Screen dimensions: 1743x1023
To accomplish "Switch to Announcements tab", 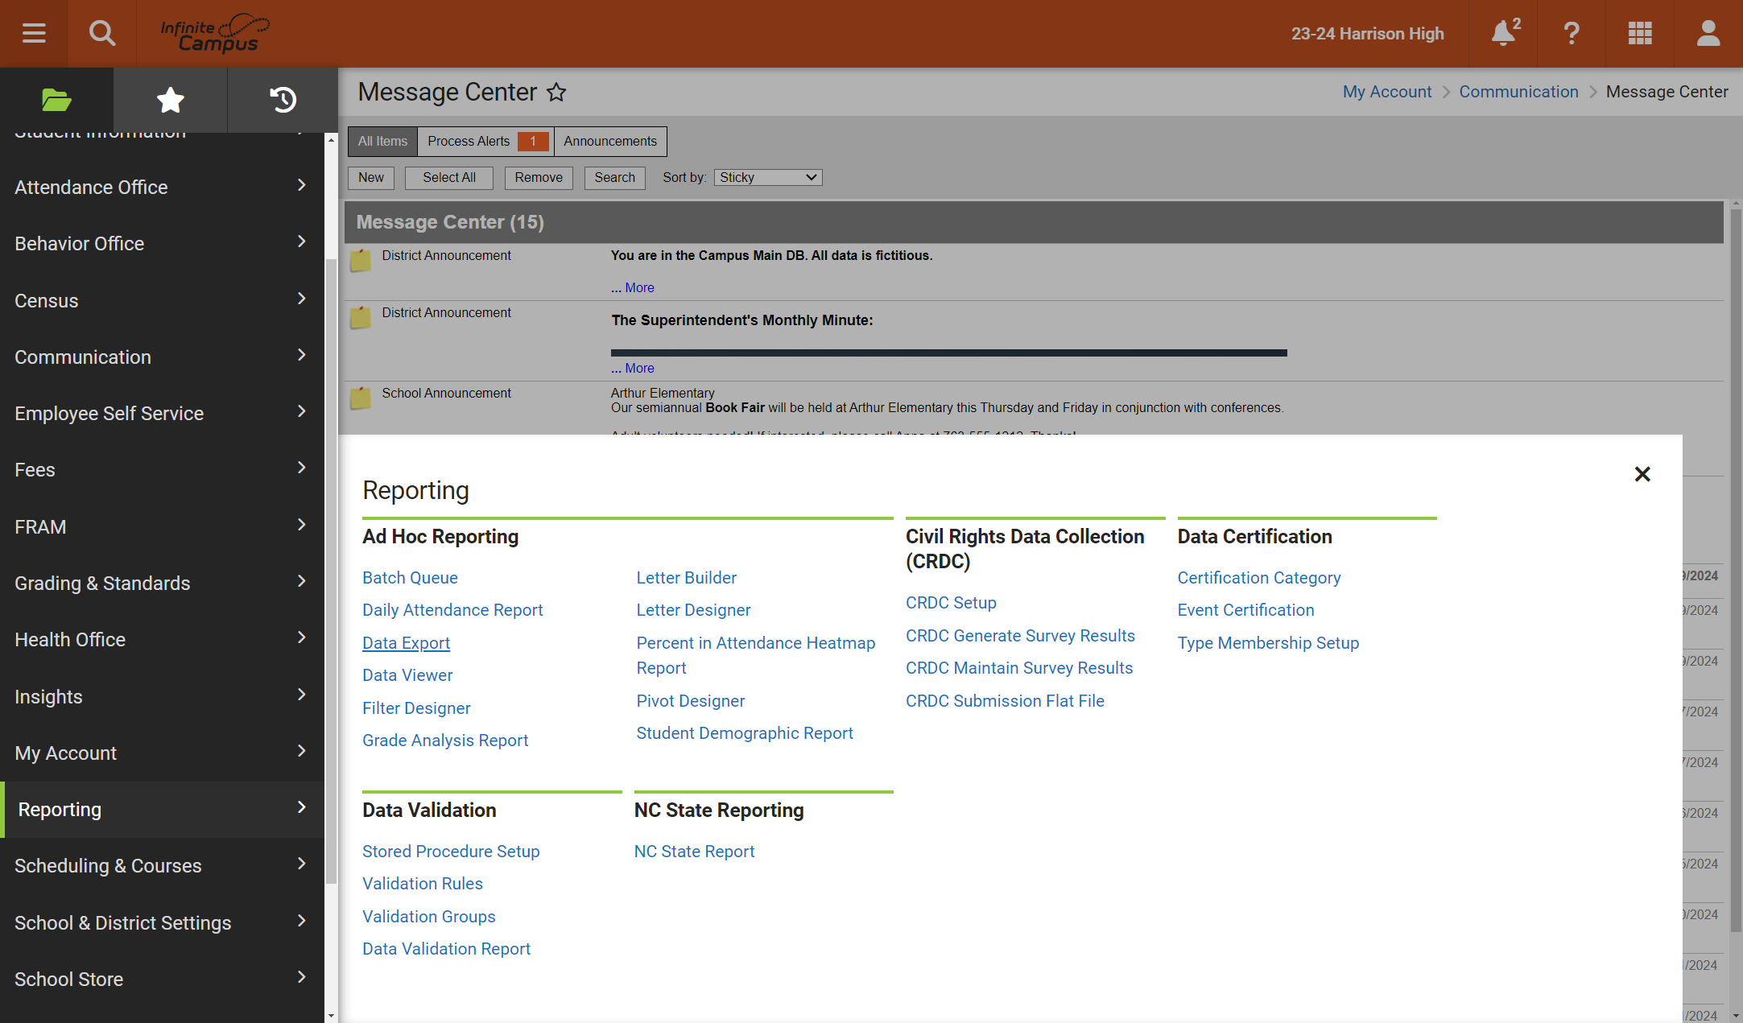I will coord(610,141).
